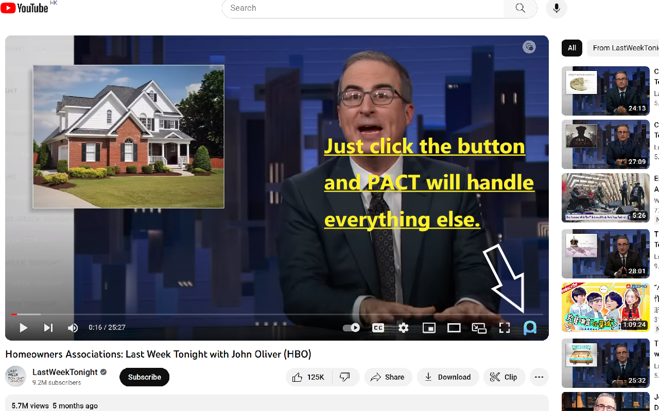Start voice search with the microphone icon

pos(557,8)
